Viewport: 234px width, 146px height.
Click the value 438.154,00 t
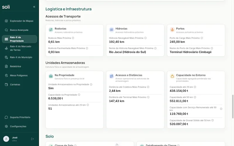pyautogui.click(x=179, y=91)
